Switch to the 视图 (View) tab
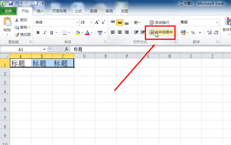 pyautogui.click(x=124, y=11)
